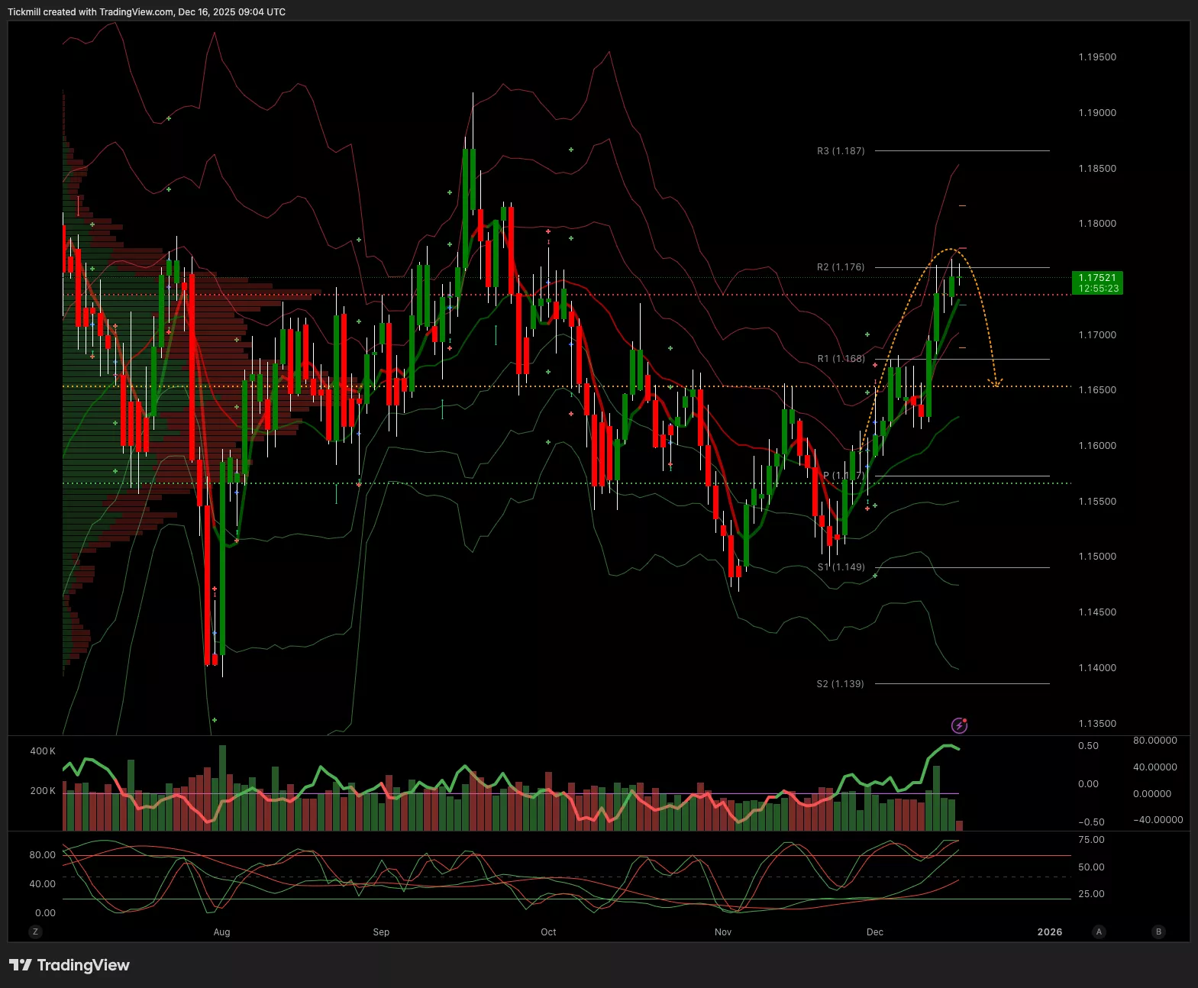Click the Aug label on time axis
This screenshot has width=1198, height=988.
click(221, 932)
